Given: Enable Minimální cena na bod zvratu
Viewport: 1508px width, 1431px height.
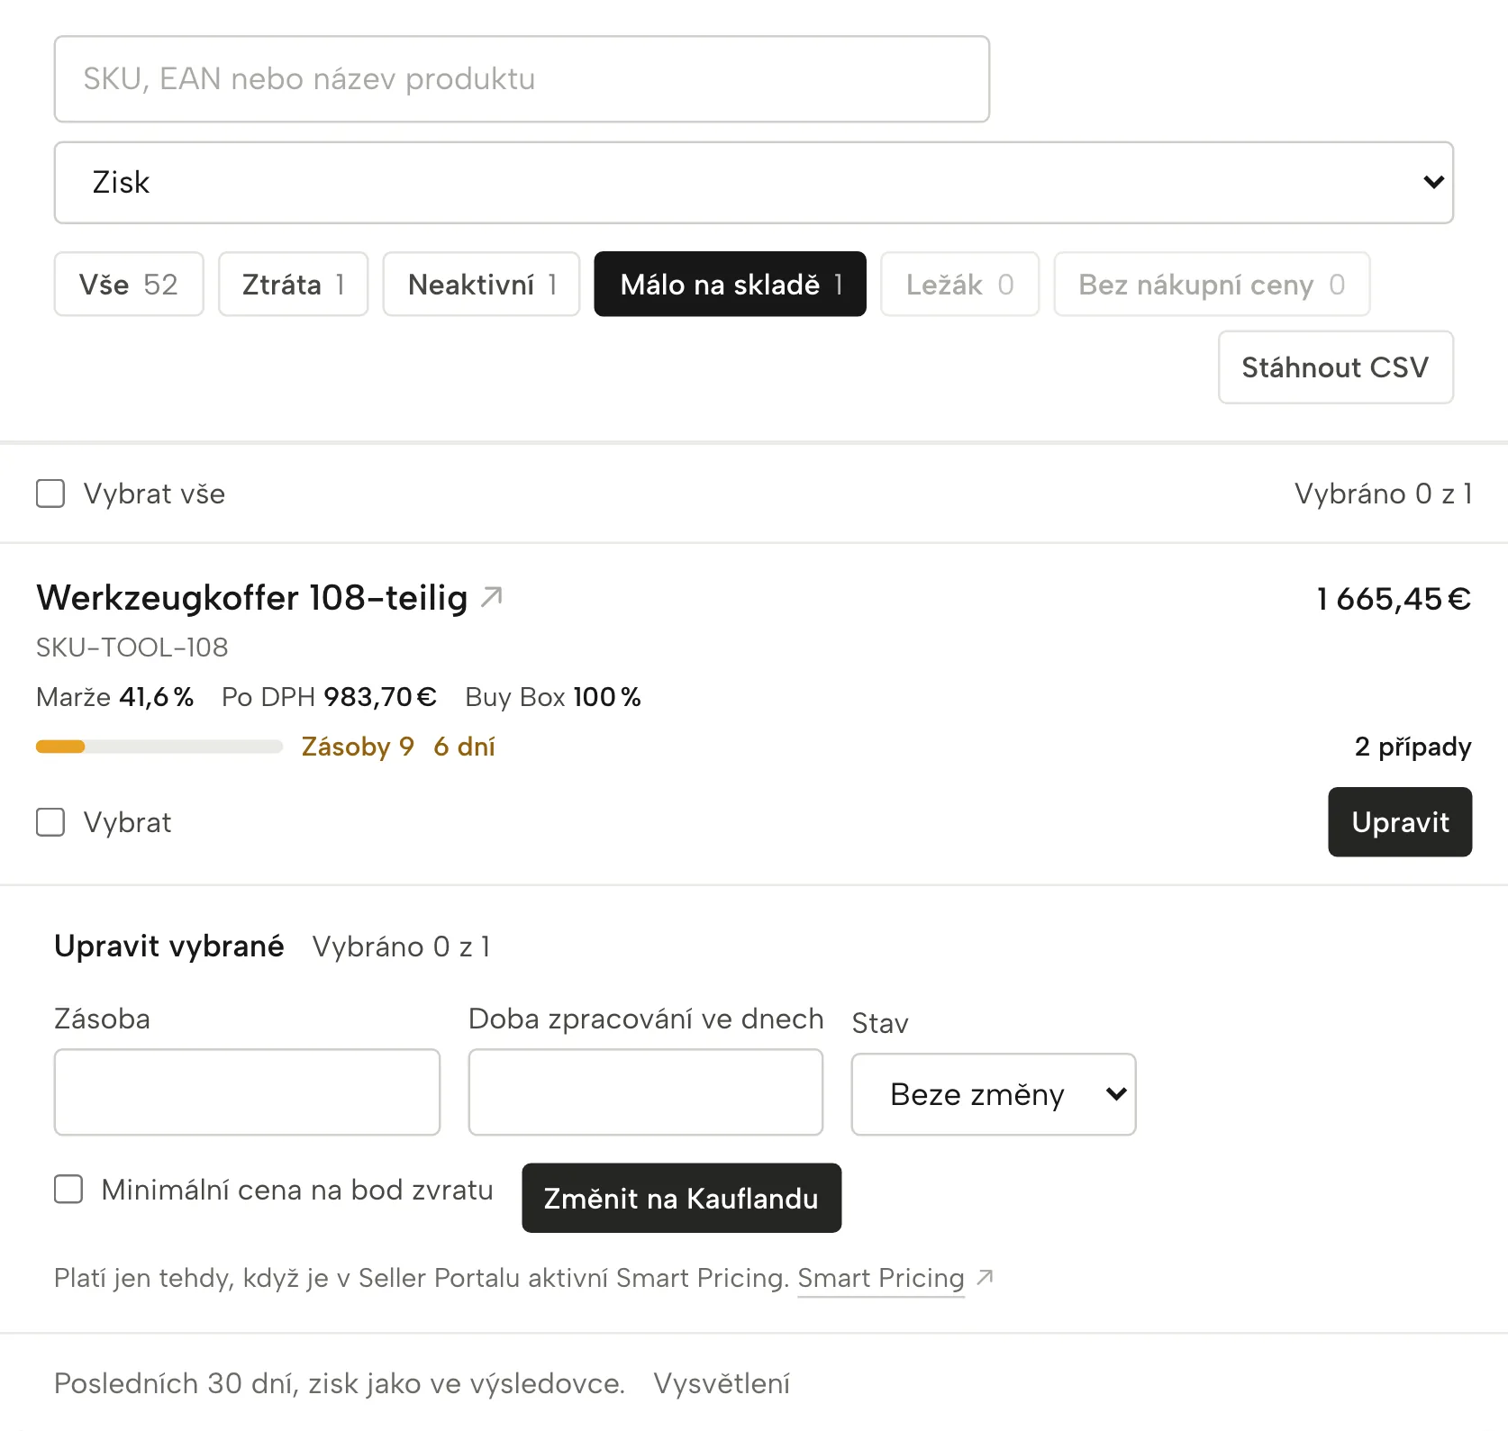Looking at the screenshot, I should point(68,1189).
